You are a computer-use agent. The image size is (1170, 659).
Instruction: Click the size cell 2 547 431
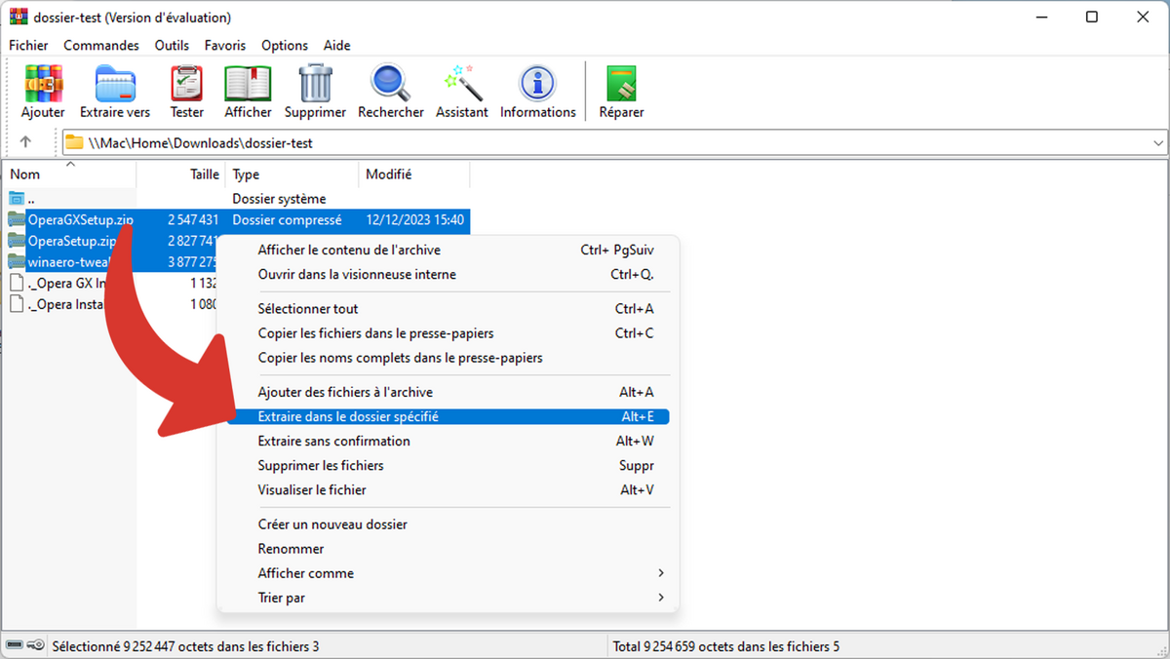[x=192, y=220]
